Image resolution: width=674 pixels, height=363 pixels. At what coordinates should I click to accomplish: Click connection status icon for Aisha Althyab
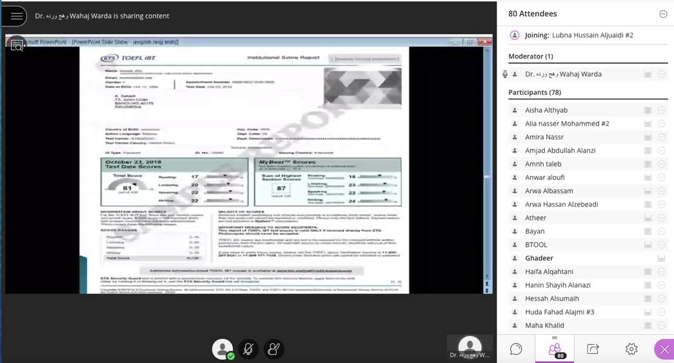coord(648,110)
